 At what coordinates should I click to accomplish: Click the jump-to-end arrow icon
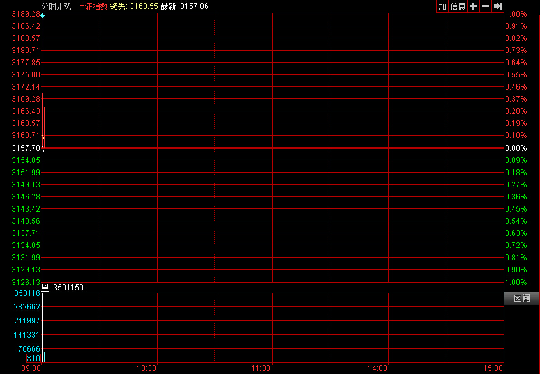497,6
